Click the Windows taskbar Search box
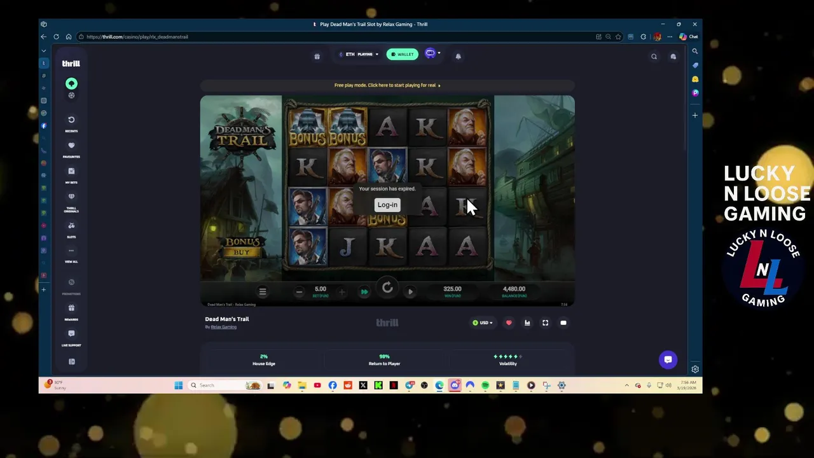This screenshot has height=458, width=814. click(226, 385)
